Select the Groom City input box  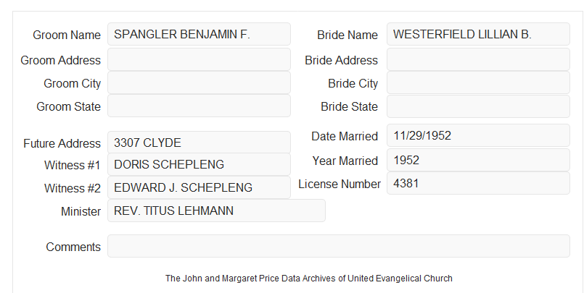click(x=199, y=82)
